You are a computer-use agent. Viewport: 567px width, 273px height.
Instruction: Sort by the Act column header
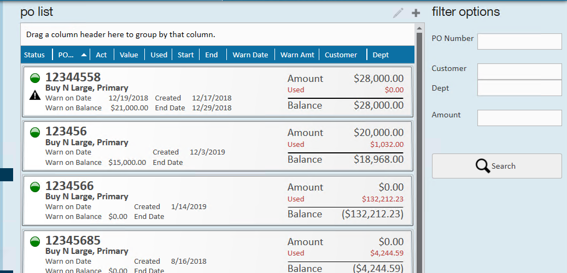coord(101,55)
